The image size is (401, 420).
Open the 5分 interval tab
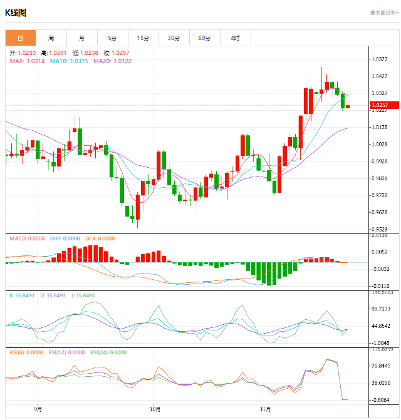[x=113, y=38]
